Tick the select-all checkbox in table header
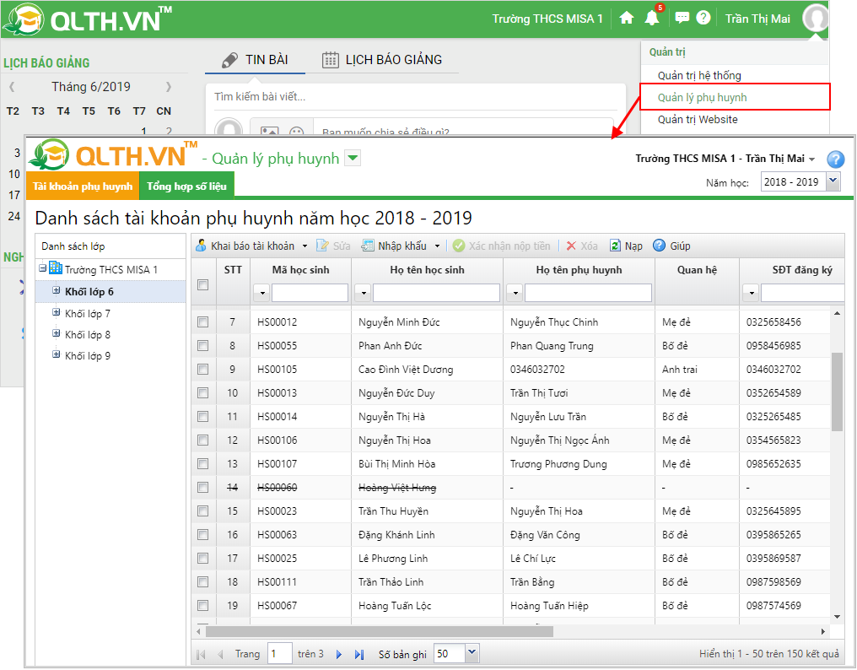857x670 pixels. tap(202, 284)
